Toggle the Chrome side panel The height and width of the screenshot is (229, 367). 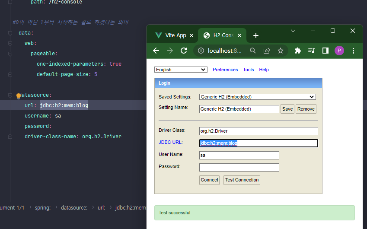tap(326, 51)
